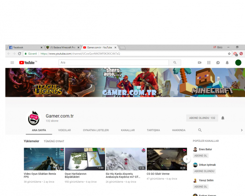Open the notifications bell in header
Viewport: 245px width, 196px height.
click(x=227, y=63)
